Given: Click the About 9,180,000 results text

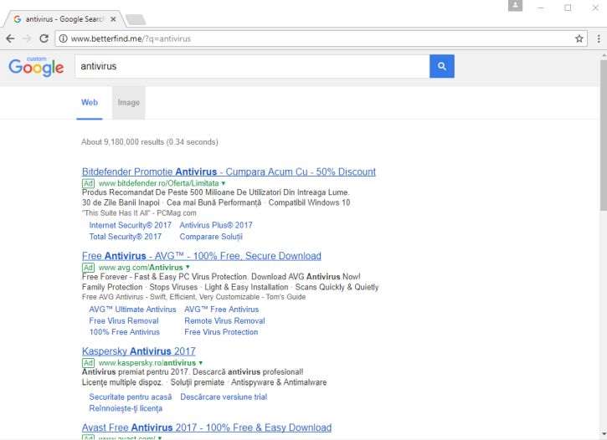Looking at the screenshot, I should [x=149, y=142].
